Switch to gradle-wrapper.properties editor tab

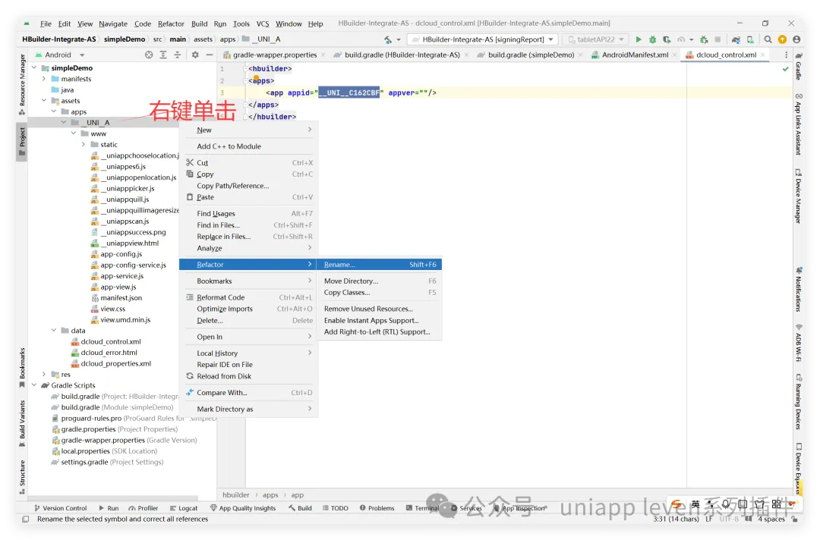pyautogui.click(x=275, y=55)
